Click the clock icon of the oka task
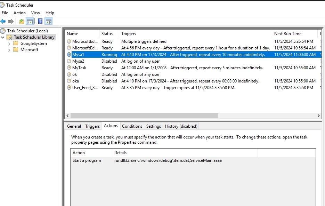Viewport: 325px width, 206px height. click(69, 81)
